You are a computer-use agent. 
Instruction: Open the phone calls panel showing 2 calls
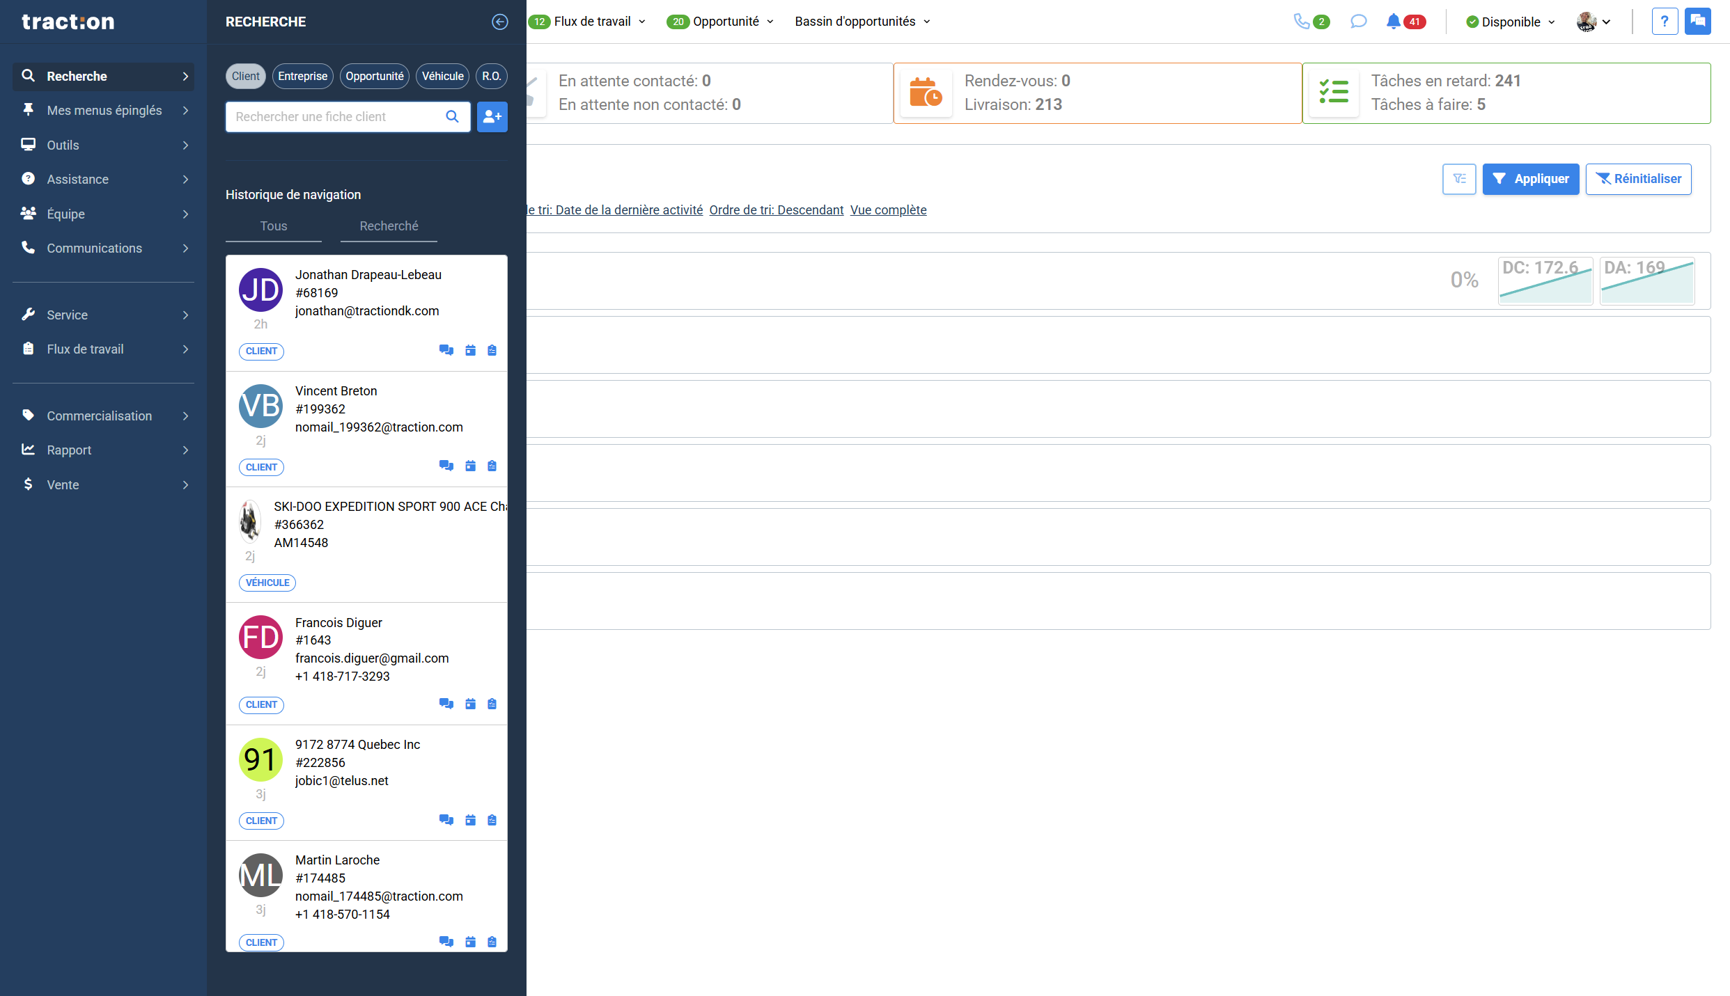[x=1304, y=22]
